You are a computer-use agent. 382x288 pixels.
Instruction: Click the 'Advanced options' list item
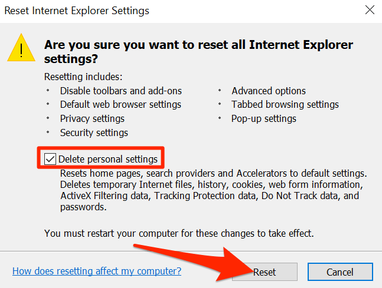pyautogui.click(x=269, y=91)
